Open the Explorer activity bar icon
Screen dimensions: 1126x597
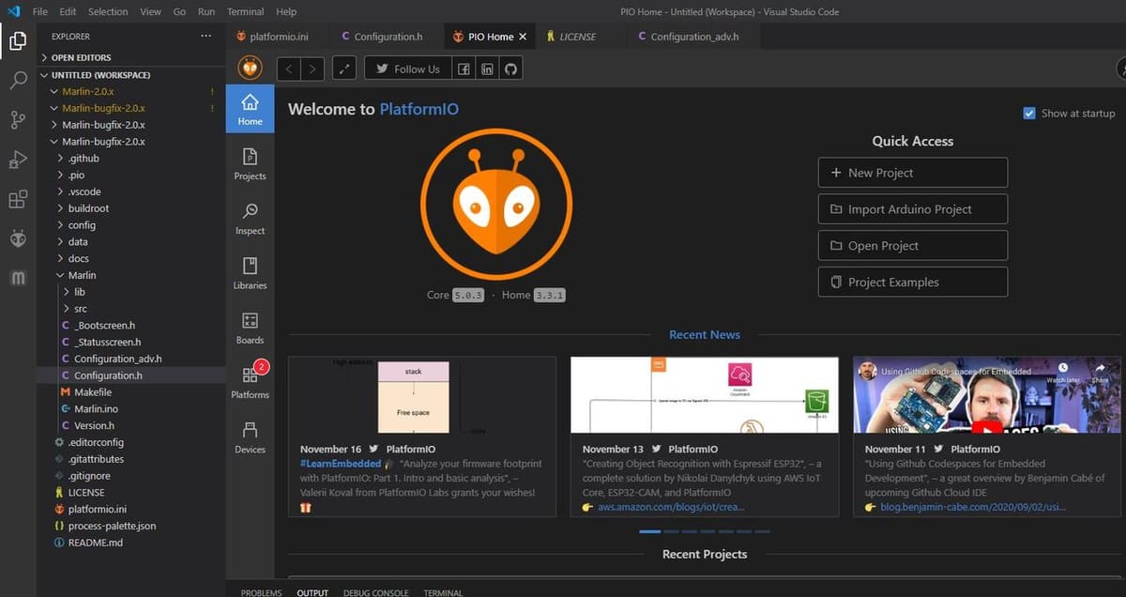click(18, 40)
